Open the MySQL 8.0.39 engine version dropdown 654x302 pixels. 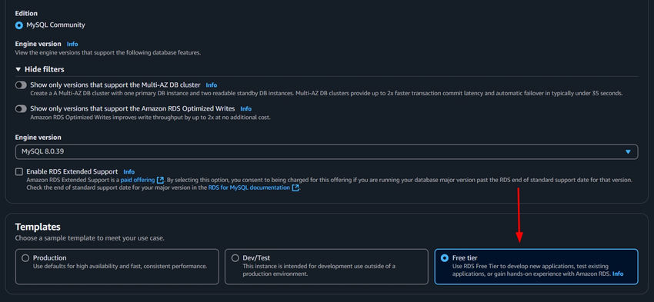click(326, 151)
